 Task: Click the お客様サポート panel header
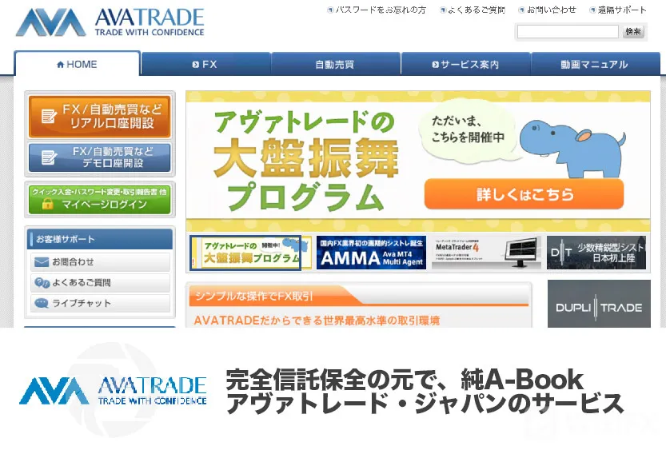[x=100, y=239]
